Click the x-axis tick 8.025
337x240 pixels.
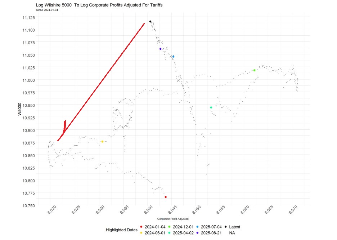(76, 210)
